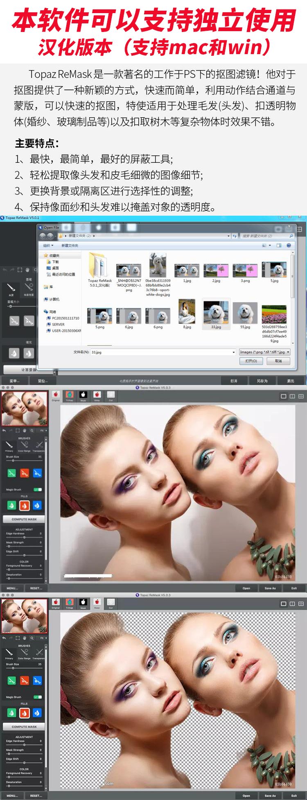Click the blue help icon in Open File dialog
Image resolution: width=307 pixels, height=800 pixels.
pyautogui.click(x=289, y=246)
